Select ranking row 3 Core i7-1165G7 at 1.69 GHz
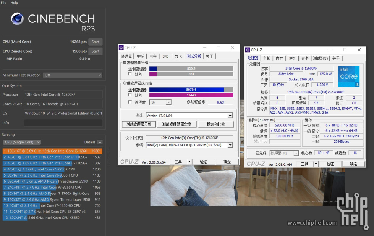Screen dimensions: 374x236 tap(52, 163)
